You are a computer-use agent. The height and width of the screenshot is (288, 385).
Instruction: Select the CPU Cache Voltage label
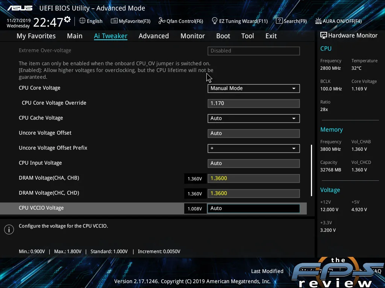(41, 118)
